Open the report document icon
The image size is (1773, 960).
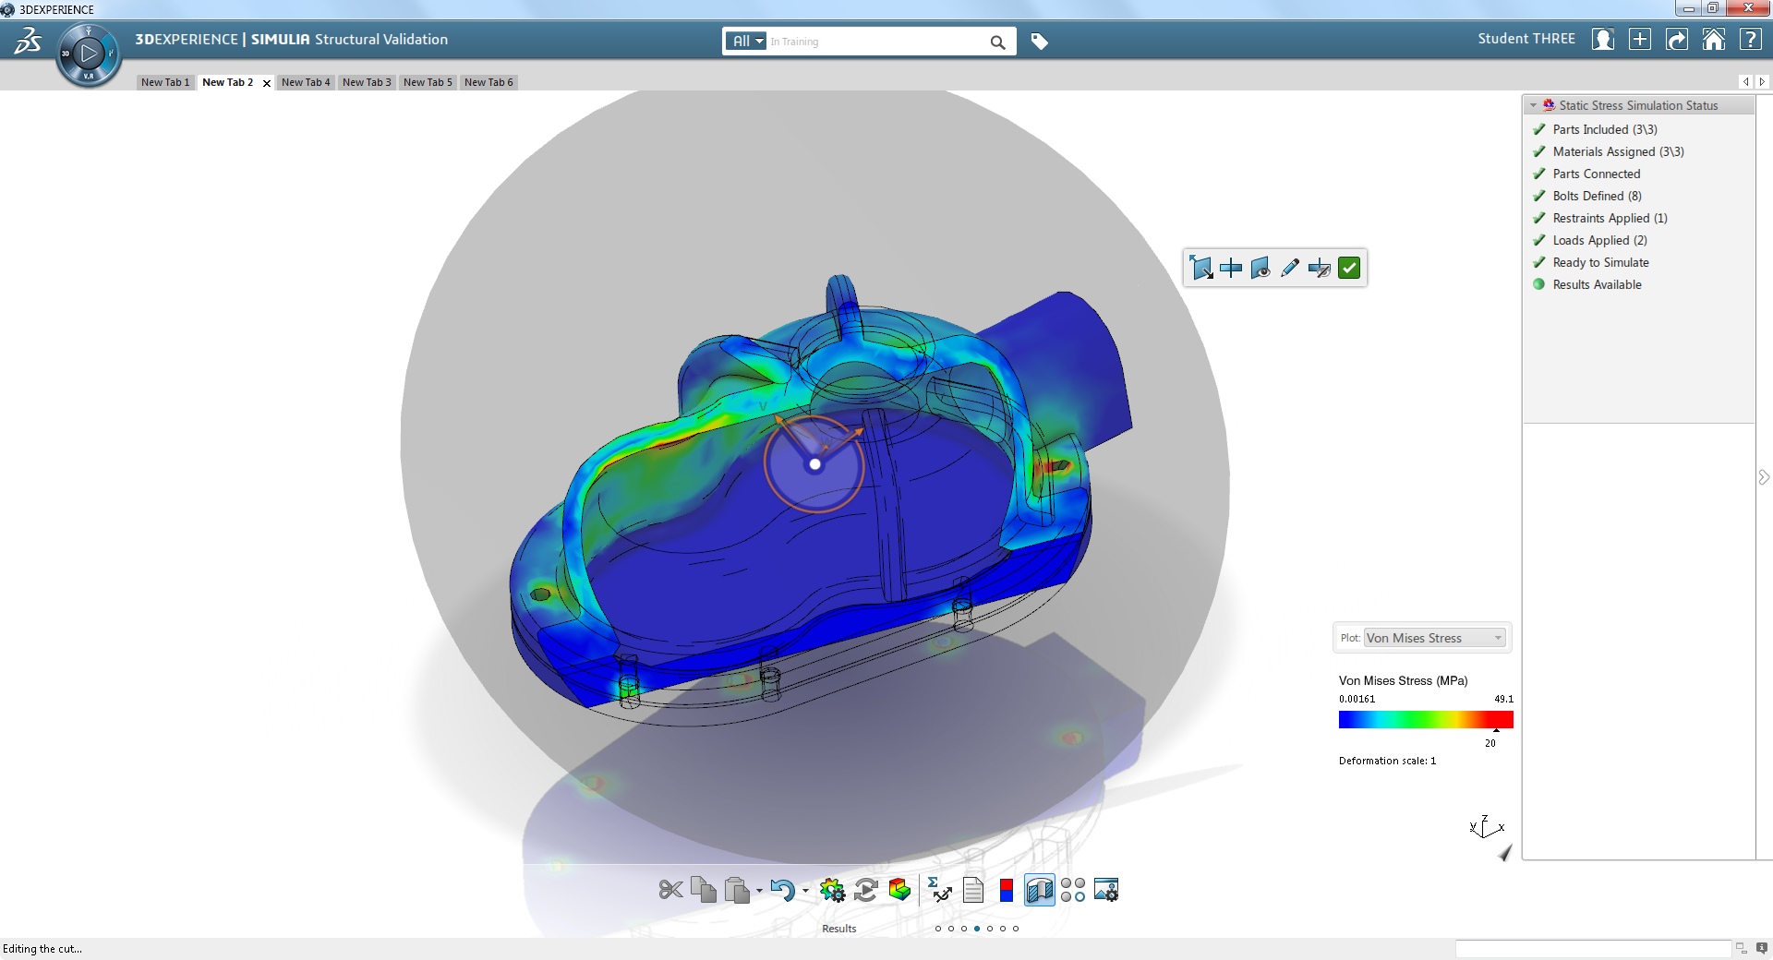tap(973, 890)
